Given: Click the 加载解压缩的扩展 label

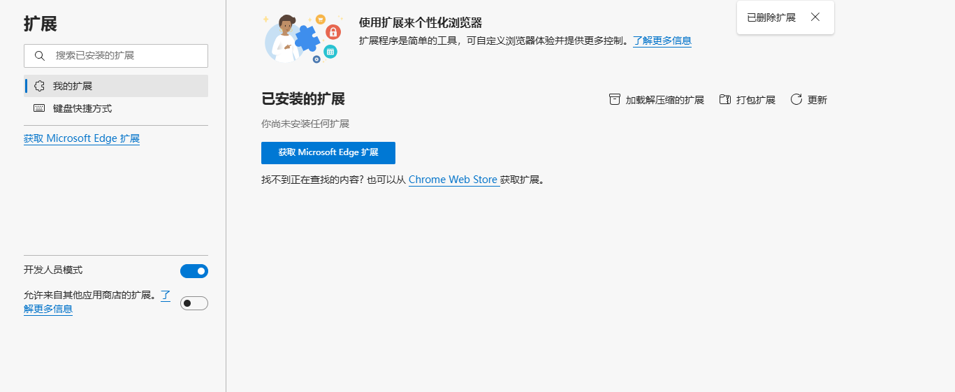Looking at the screenshot, I should click(x=665, y=100).
